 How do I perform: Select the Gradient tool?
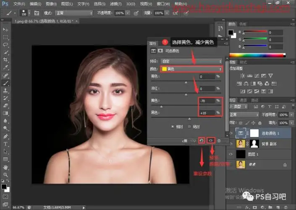coord(5,113)
